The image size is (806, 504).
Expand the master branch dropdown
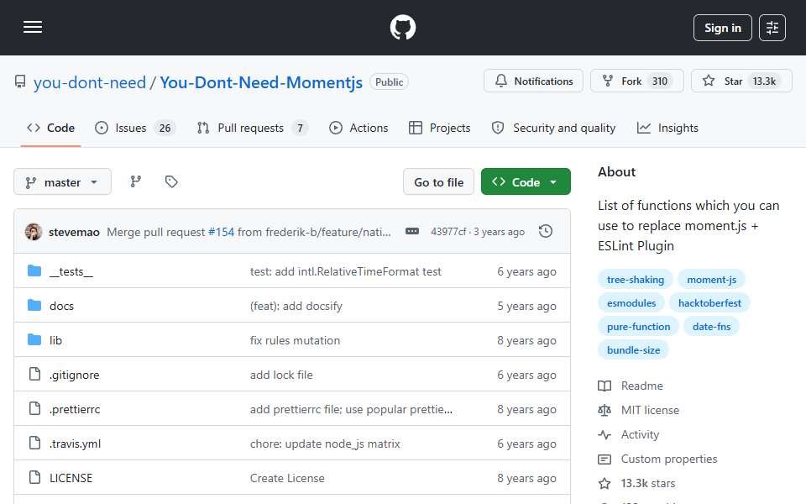(62, 182)
